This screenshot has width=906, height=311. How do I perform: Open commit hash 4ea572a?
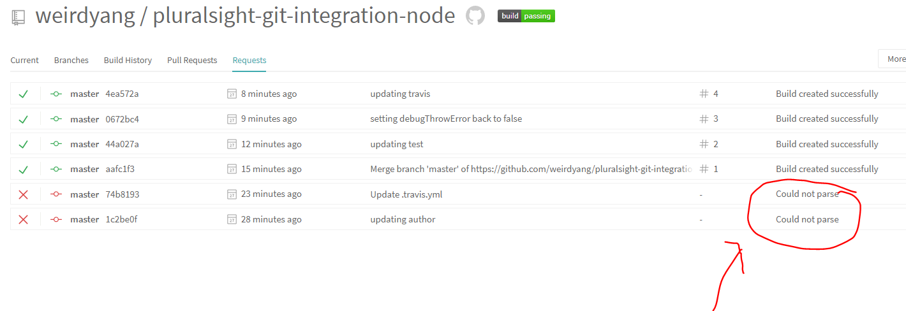pos(122,94)
